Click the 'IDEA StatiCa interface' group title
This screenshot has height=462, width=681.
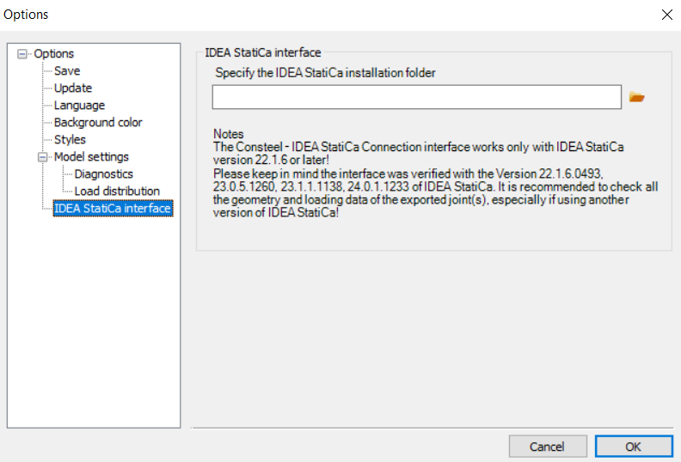(x=263, y=52)
